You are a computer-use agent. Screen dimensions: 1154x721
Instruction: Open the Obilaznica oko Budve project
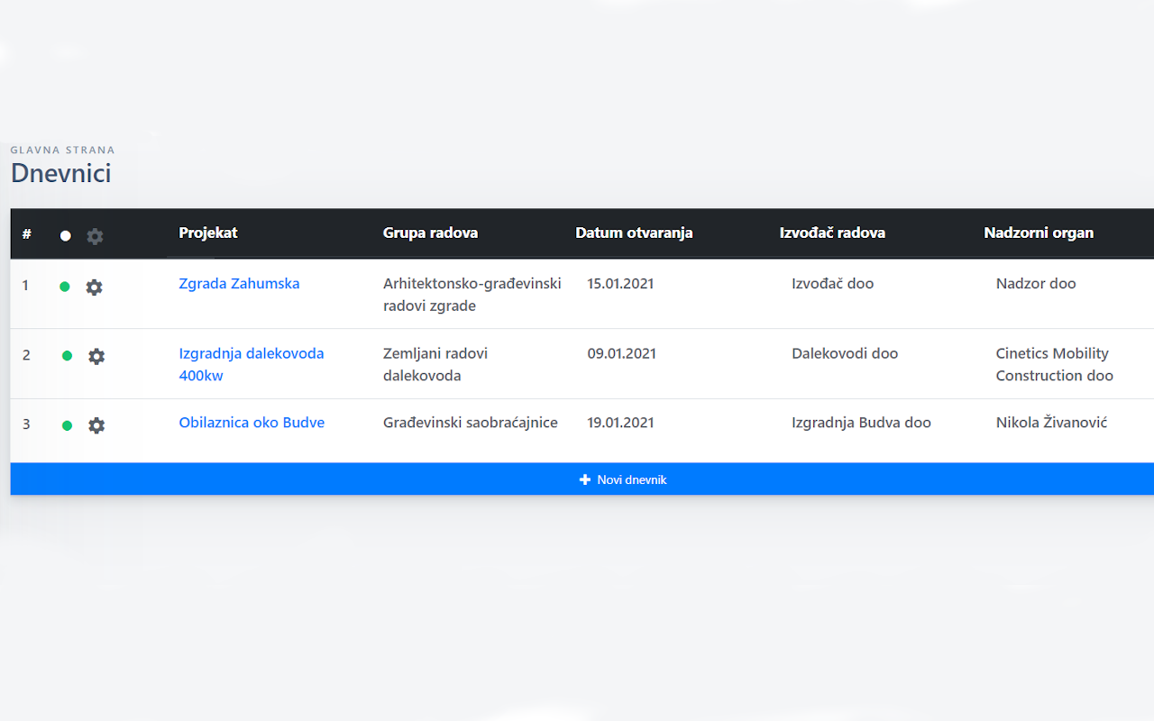[x=252, y=423]
